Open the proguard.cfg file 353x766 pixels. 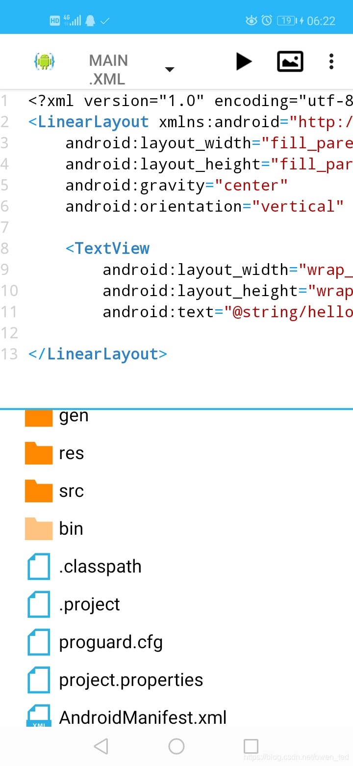coord(176,642)
